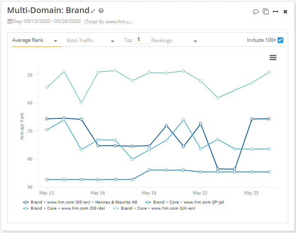This screenshot has width=296, height=233.
Task: Open the comment speech bubble icon
Action: pos(256,11)
